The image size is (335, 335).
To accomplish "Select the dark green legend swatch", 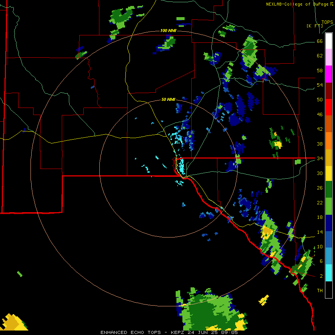I will coord(329,189).
